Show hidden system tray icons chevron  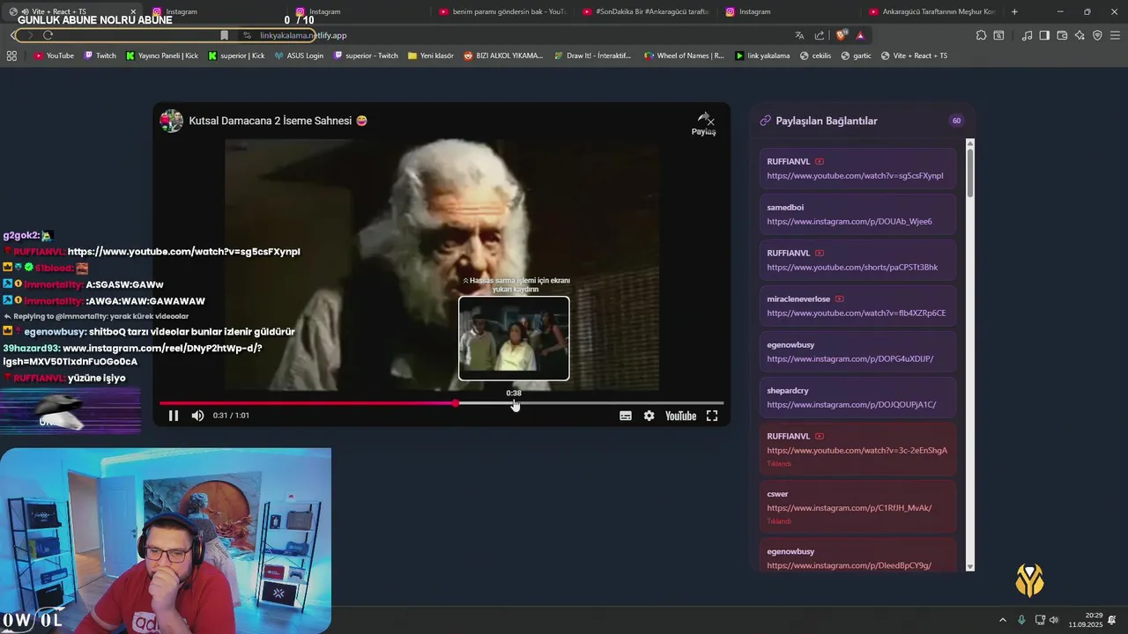[1002, 620]
